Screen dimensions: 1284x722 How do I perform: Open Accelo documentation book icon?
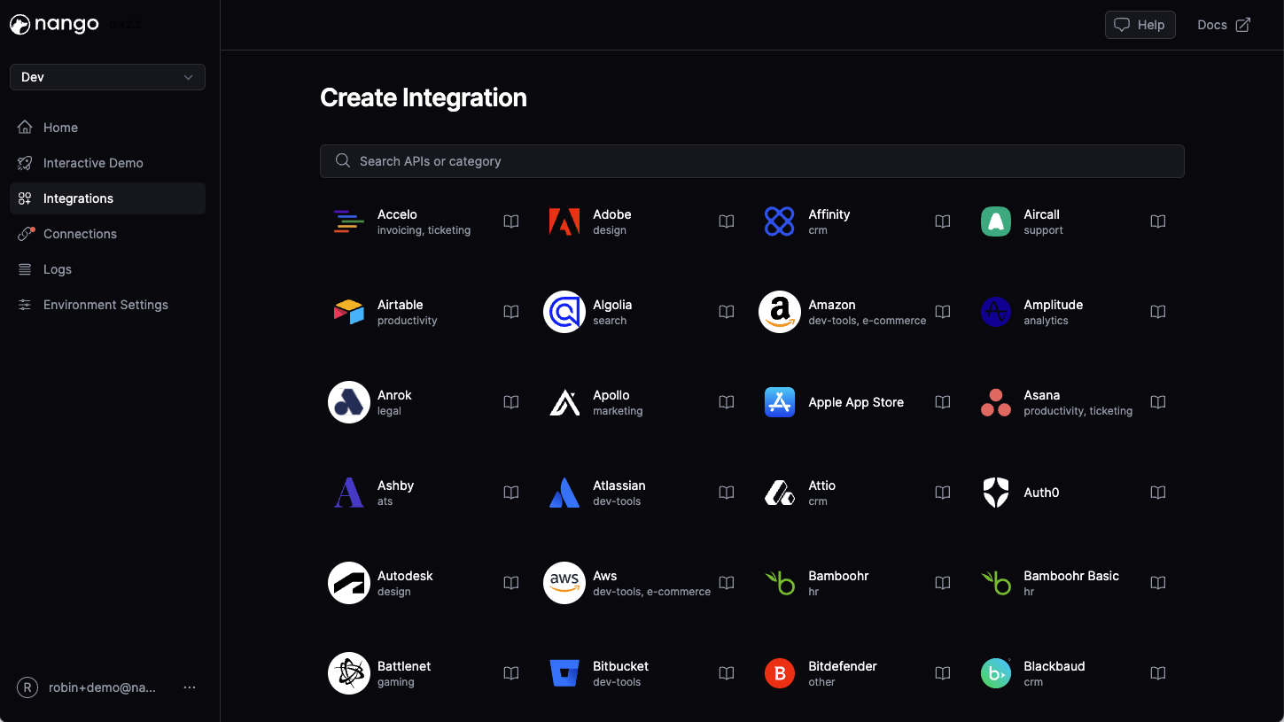[511, 221]
